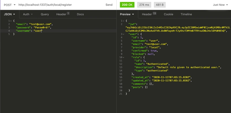
Task: Click the JWT token string value
Action: click(x=178, y=29)
